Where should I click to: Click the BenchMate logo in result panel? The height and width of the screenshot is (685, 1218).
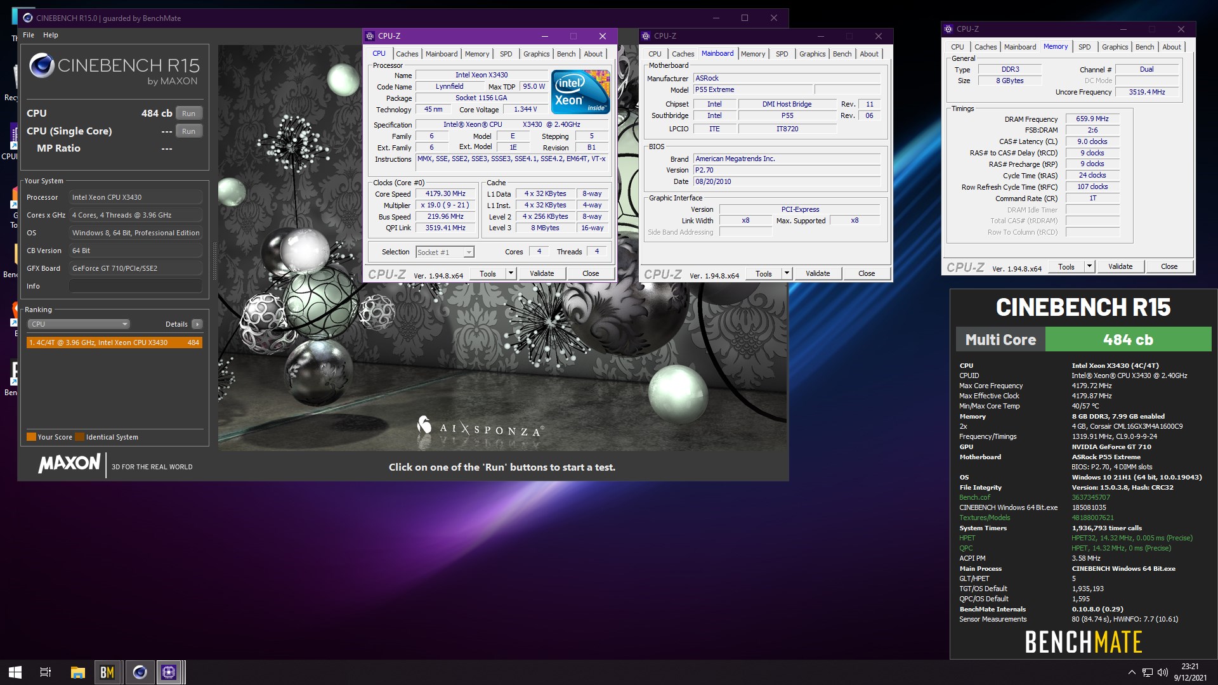(x=1084, y=642)
